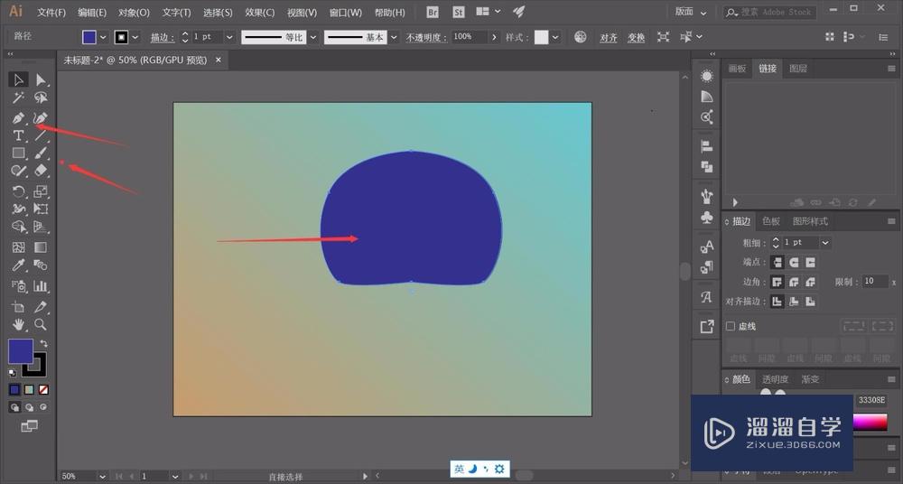Click the 对齐 button in control bar
903x484 pixels.
609,37
